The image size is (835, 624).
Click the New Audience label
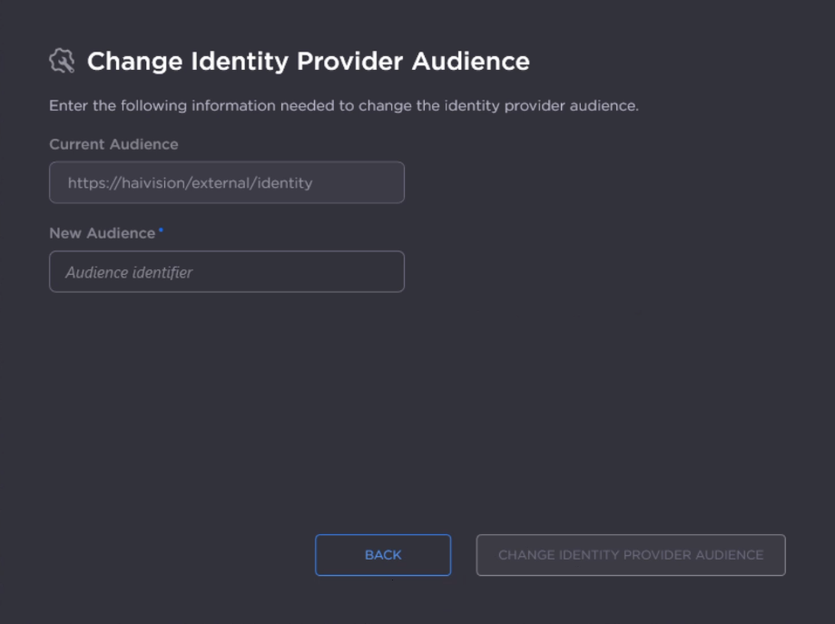point(102,233)
